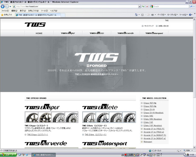Open the セーフティ (Safety) dropdown menu
Image resolution: width=196 pixels, height=157 pixels.
(x=173, y=15)
